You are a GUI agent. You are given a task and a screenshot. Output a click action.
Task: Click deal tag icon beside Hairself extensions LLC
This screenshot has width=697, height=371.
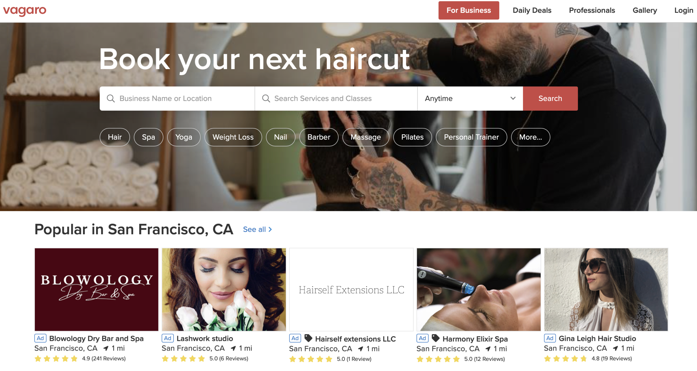click(308, 338)
